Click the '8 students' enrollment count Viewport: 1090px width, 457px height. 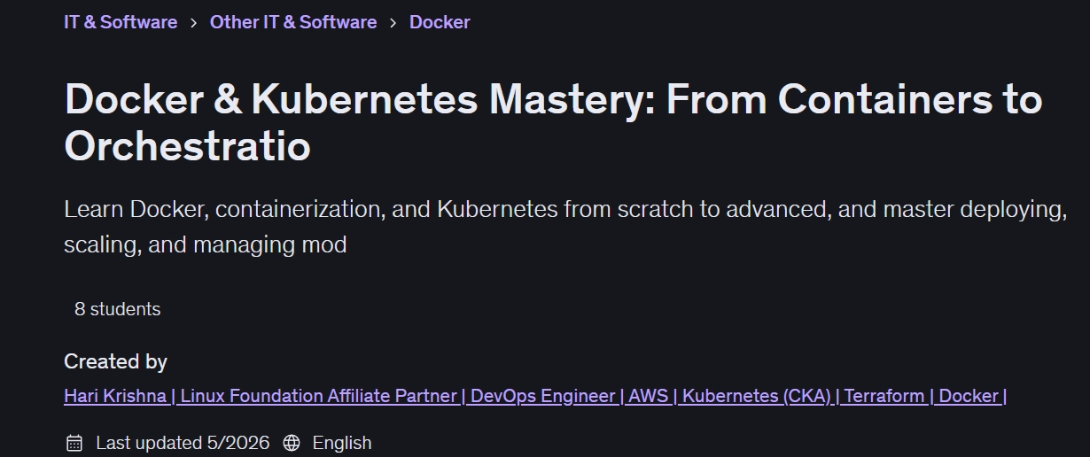point(118,309)
